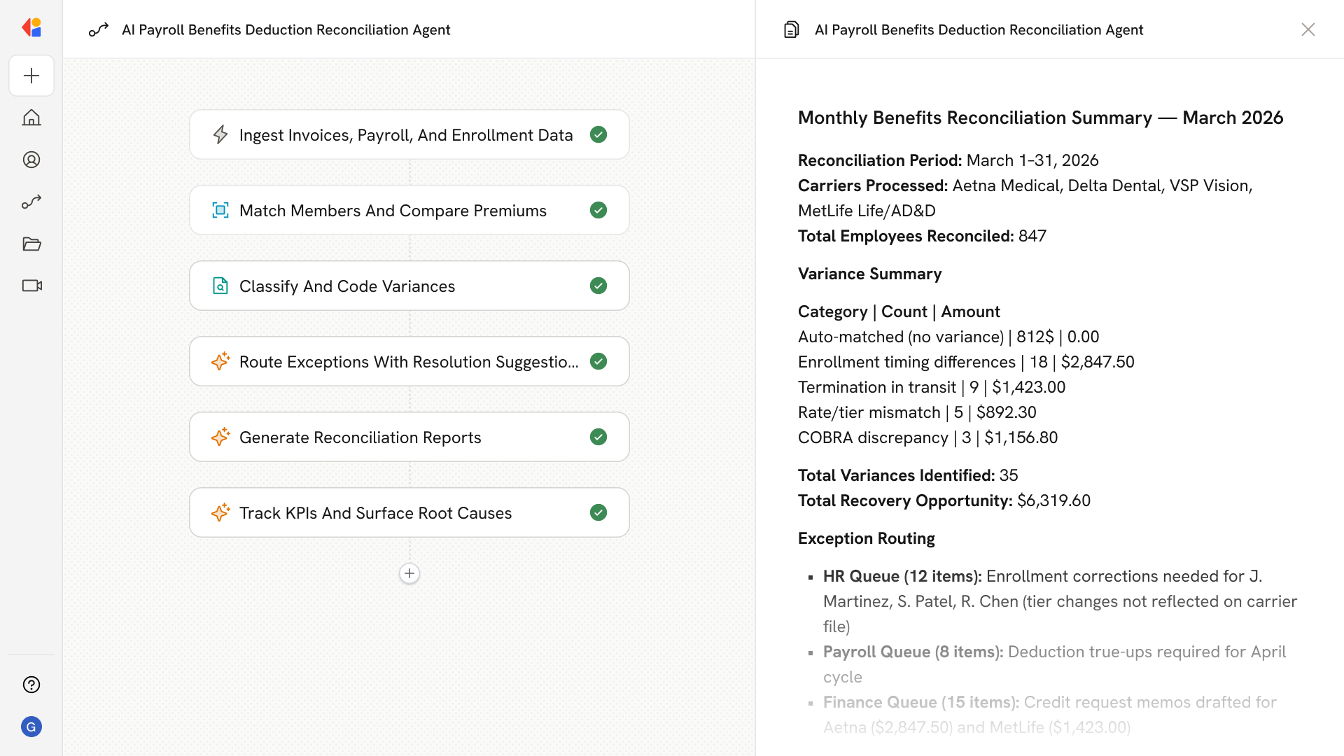Image resolution: width=1344 pixels, height=756 pixels.
Task: Click the G user avatar
Action: click(x=31, y=727)
